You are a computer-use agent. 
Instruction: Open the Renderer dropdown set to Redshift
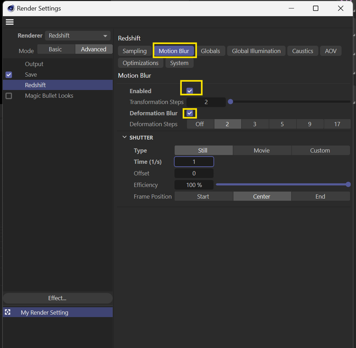click(78, 36)
